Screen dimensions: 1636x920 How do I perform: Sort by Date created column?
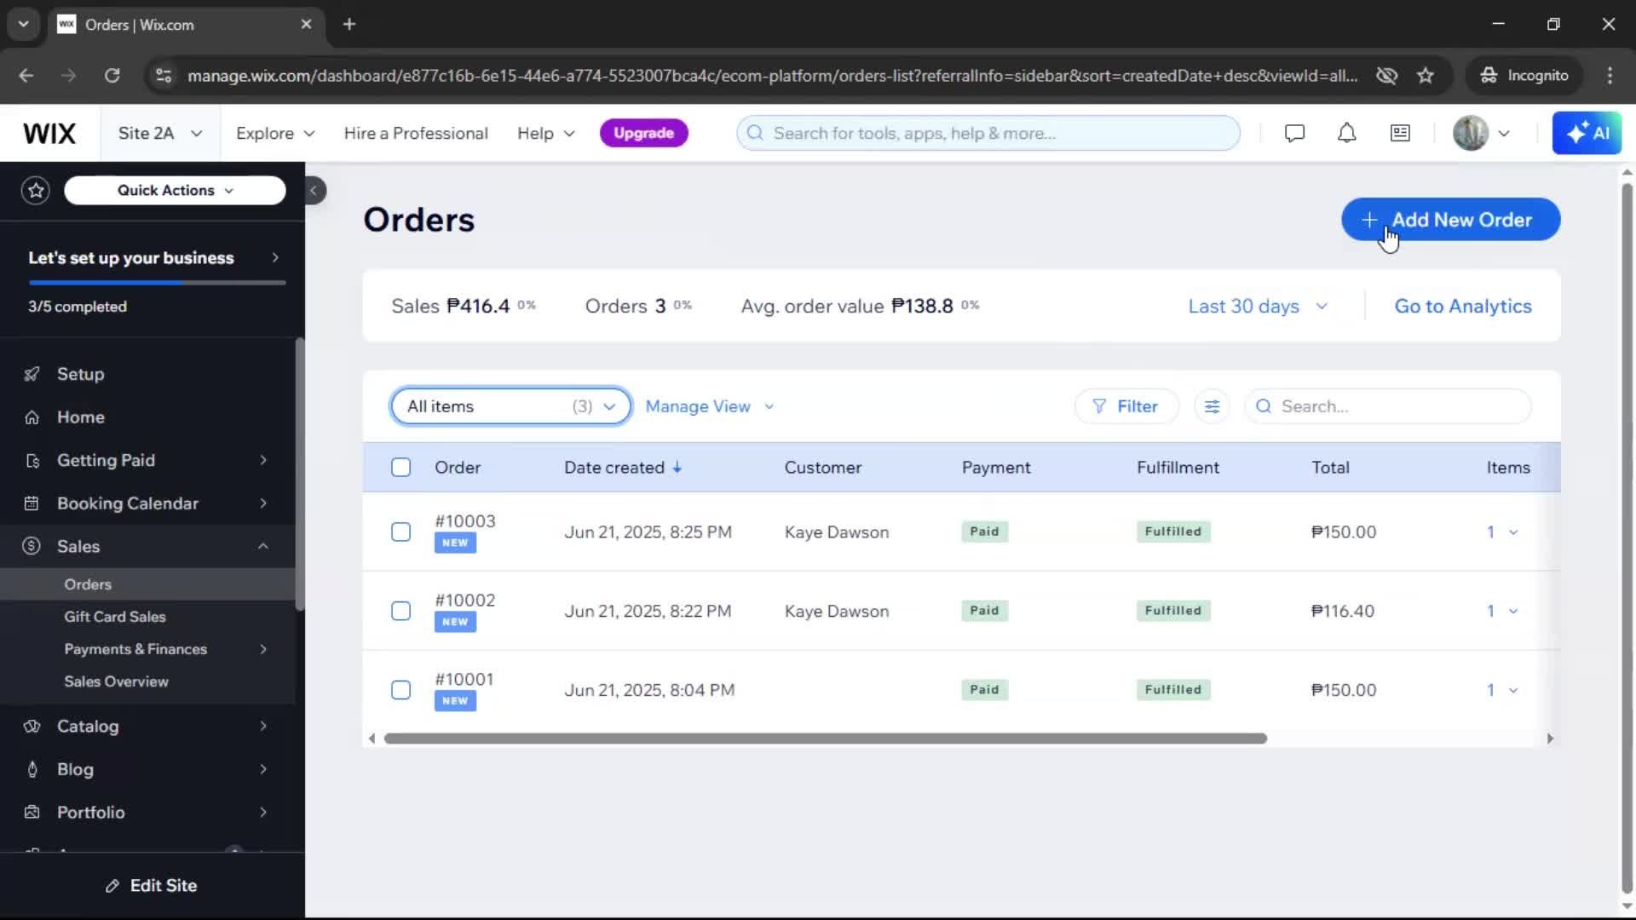(623, 468)
